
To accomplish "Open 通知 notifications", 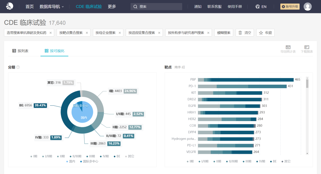I will click(x=198, y=7).
